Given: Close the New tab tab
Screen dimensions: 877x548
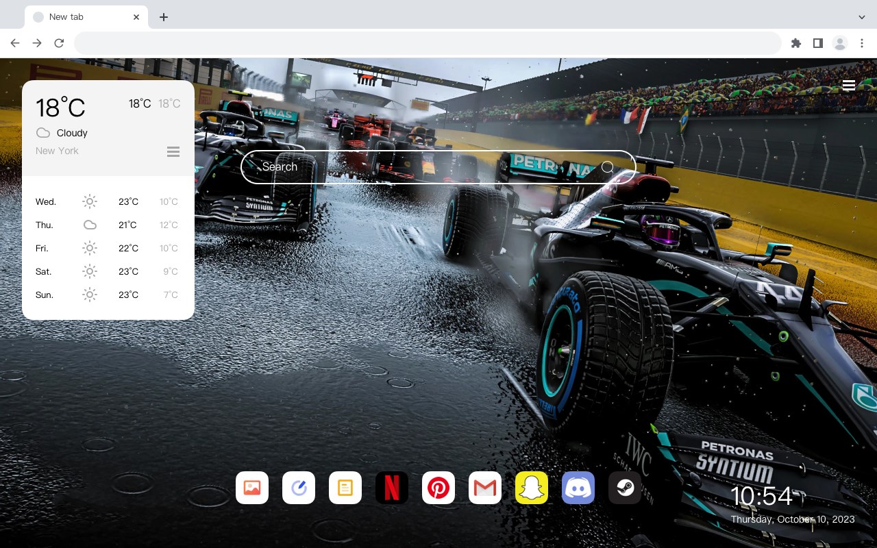Looking at the screenshot, I should pyautogui.click(x=137, y=17).
